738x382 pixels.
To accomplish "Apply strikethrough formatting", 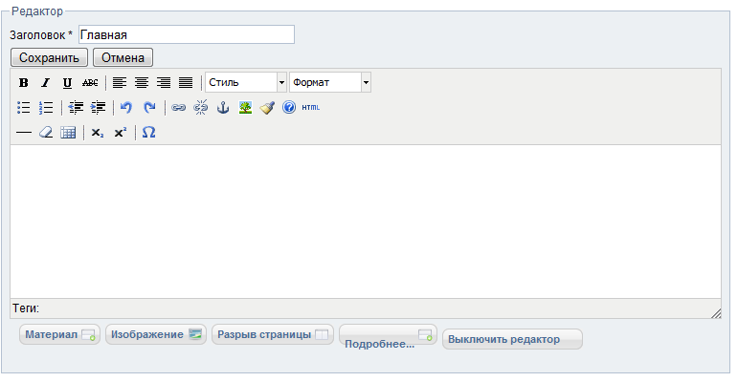I will click(x=90, y=83).
